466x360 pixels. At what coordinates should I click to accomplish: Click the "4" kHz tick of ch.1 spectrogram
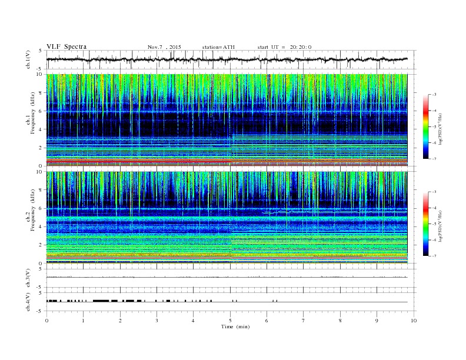pyautogui.click(x=41, y=129)
